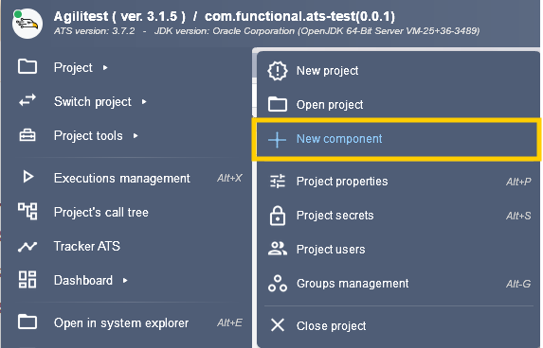Expand the Switch project submenu arrow
This screenshot has height=348, width=543.
[x=144, y=101]
